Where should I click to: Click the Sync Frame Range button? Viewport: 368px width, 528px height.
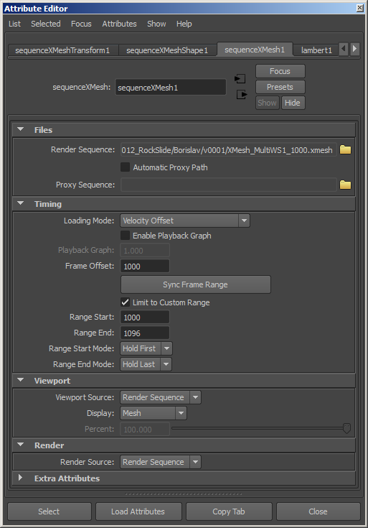click(x=195, y=284)
